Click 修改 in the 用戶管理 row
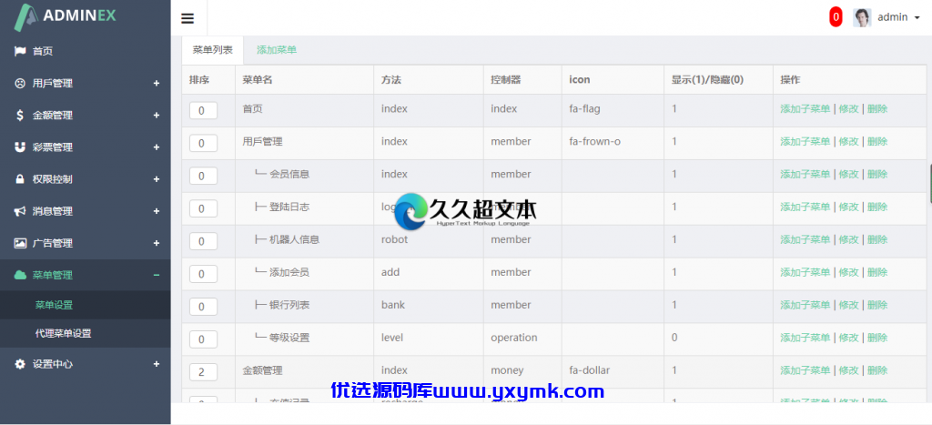This screenshot has height=425, width=932. pos(849,141)
